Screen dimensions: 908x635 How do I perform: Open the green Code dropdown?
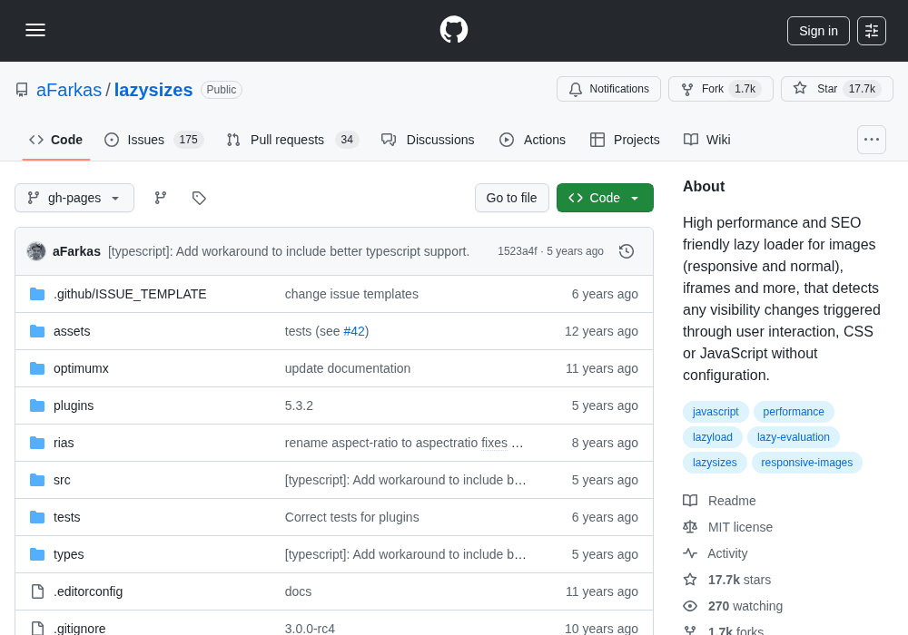(x=605, y=198)
